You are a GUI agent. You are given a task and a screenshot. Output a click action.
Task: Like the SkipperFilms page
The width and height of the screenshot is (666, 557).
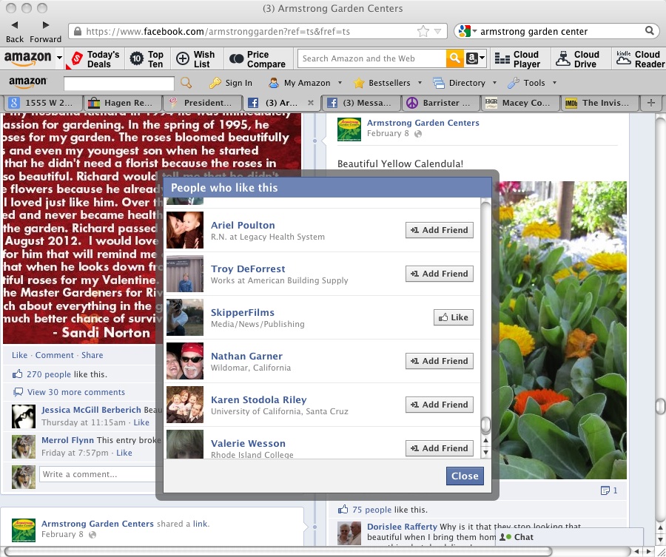tap(453, 317)
